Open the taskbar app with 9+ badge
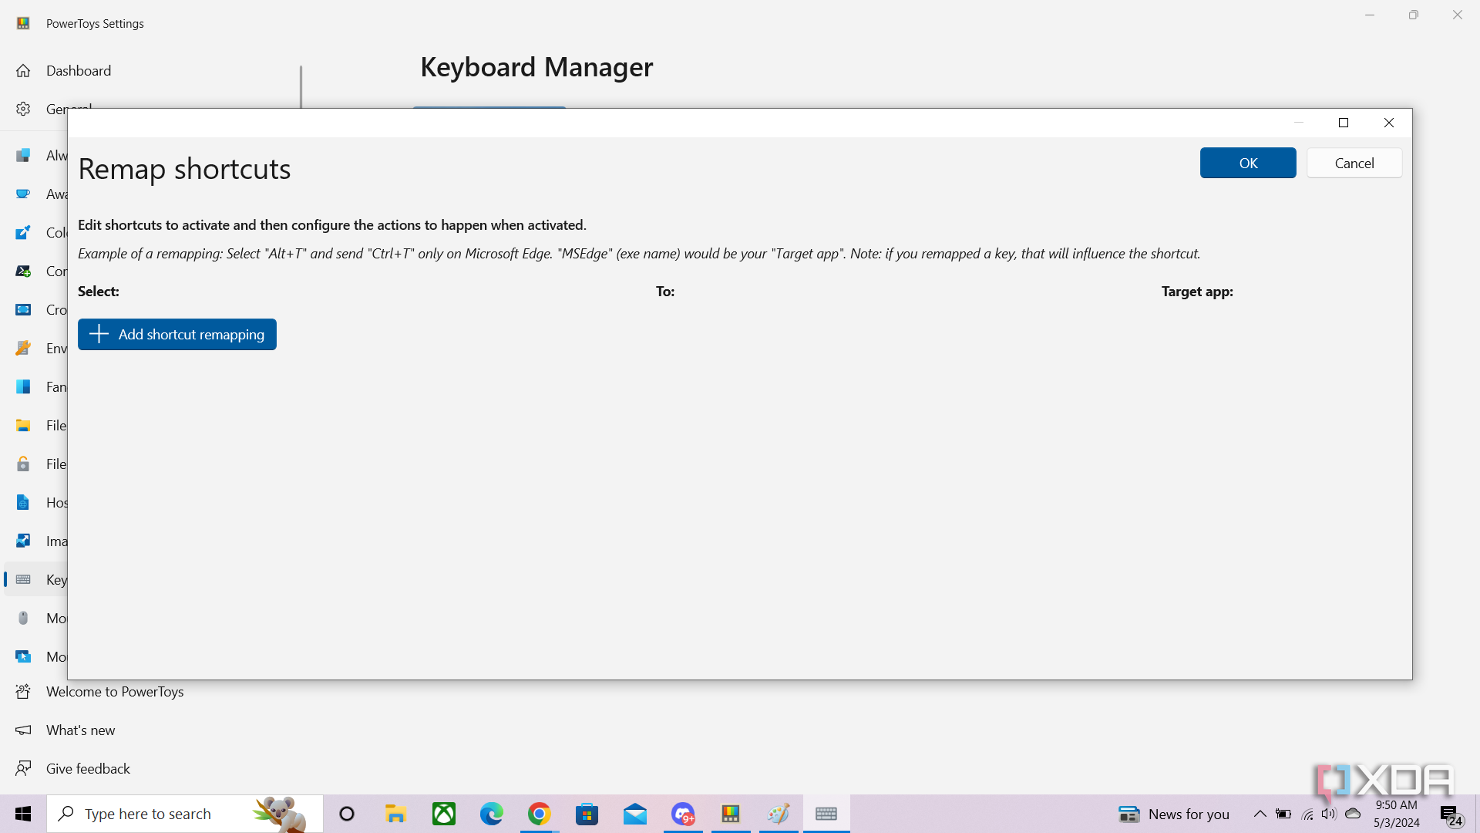This screenshot has height=833, width=1480. click(x=683, y=814)
